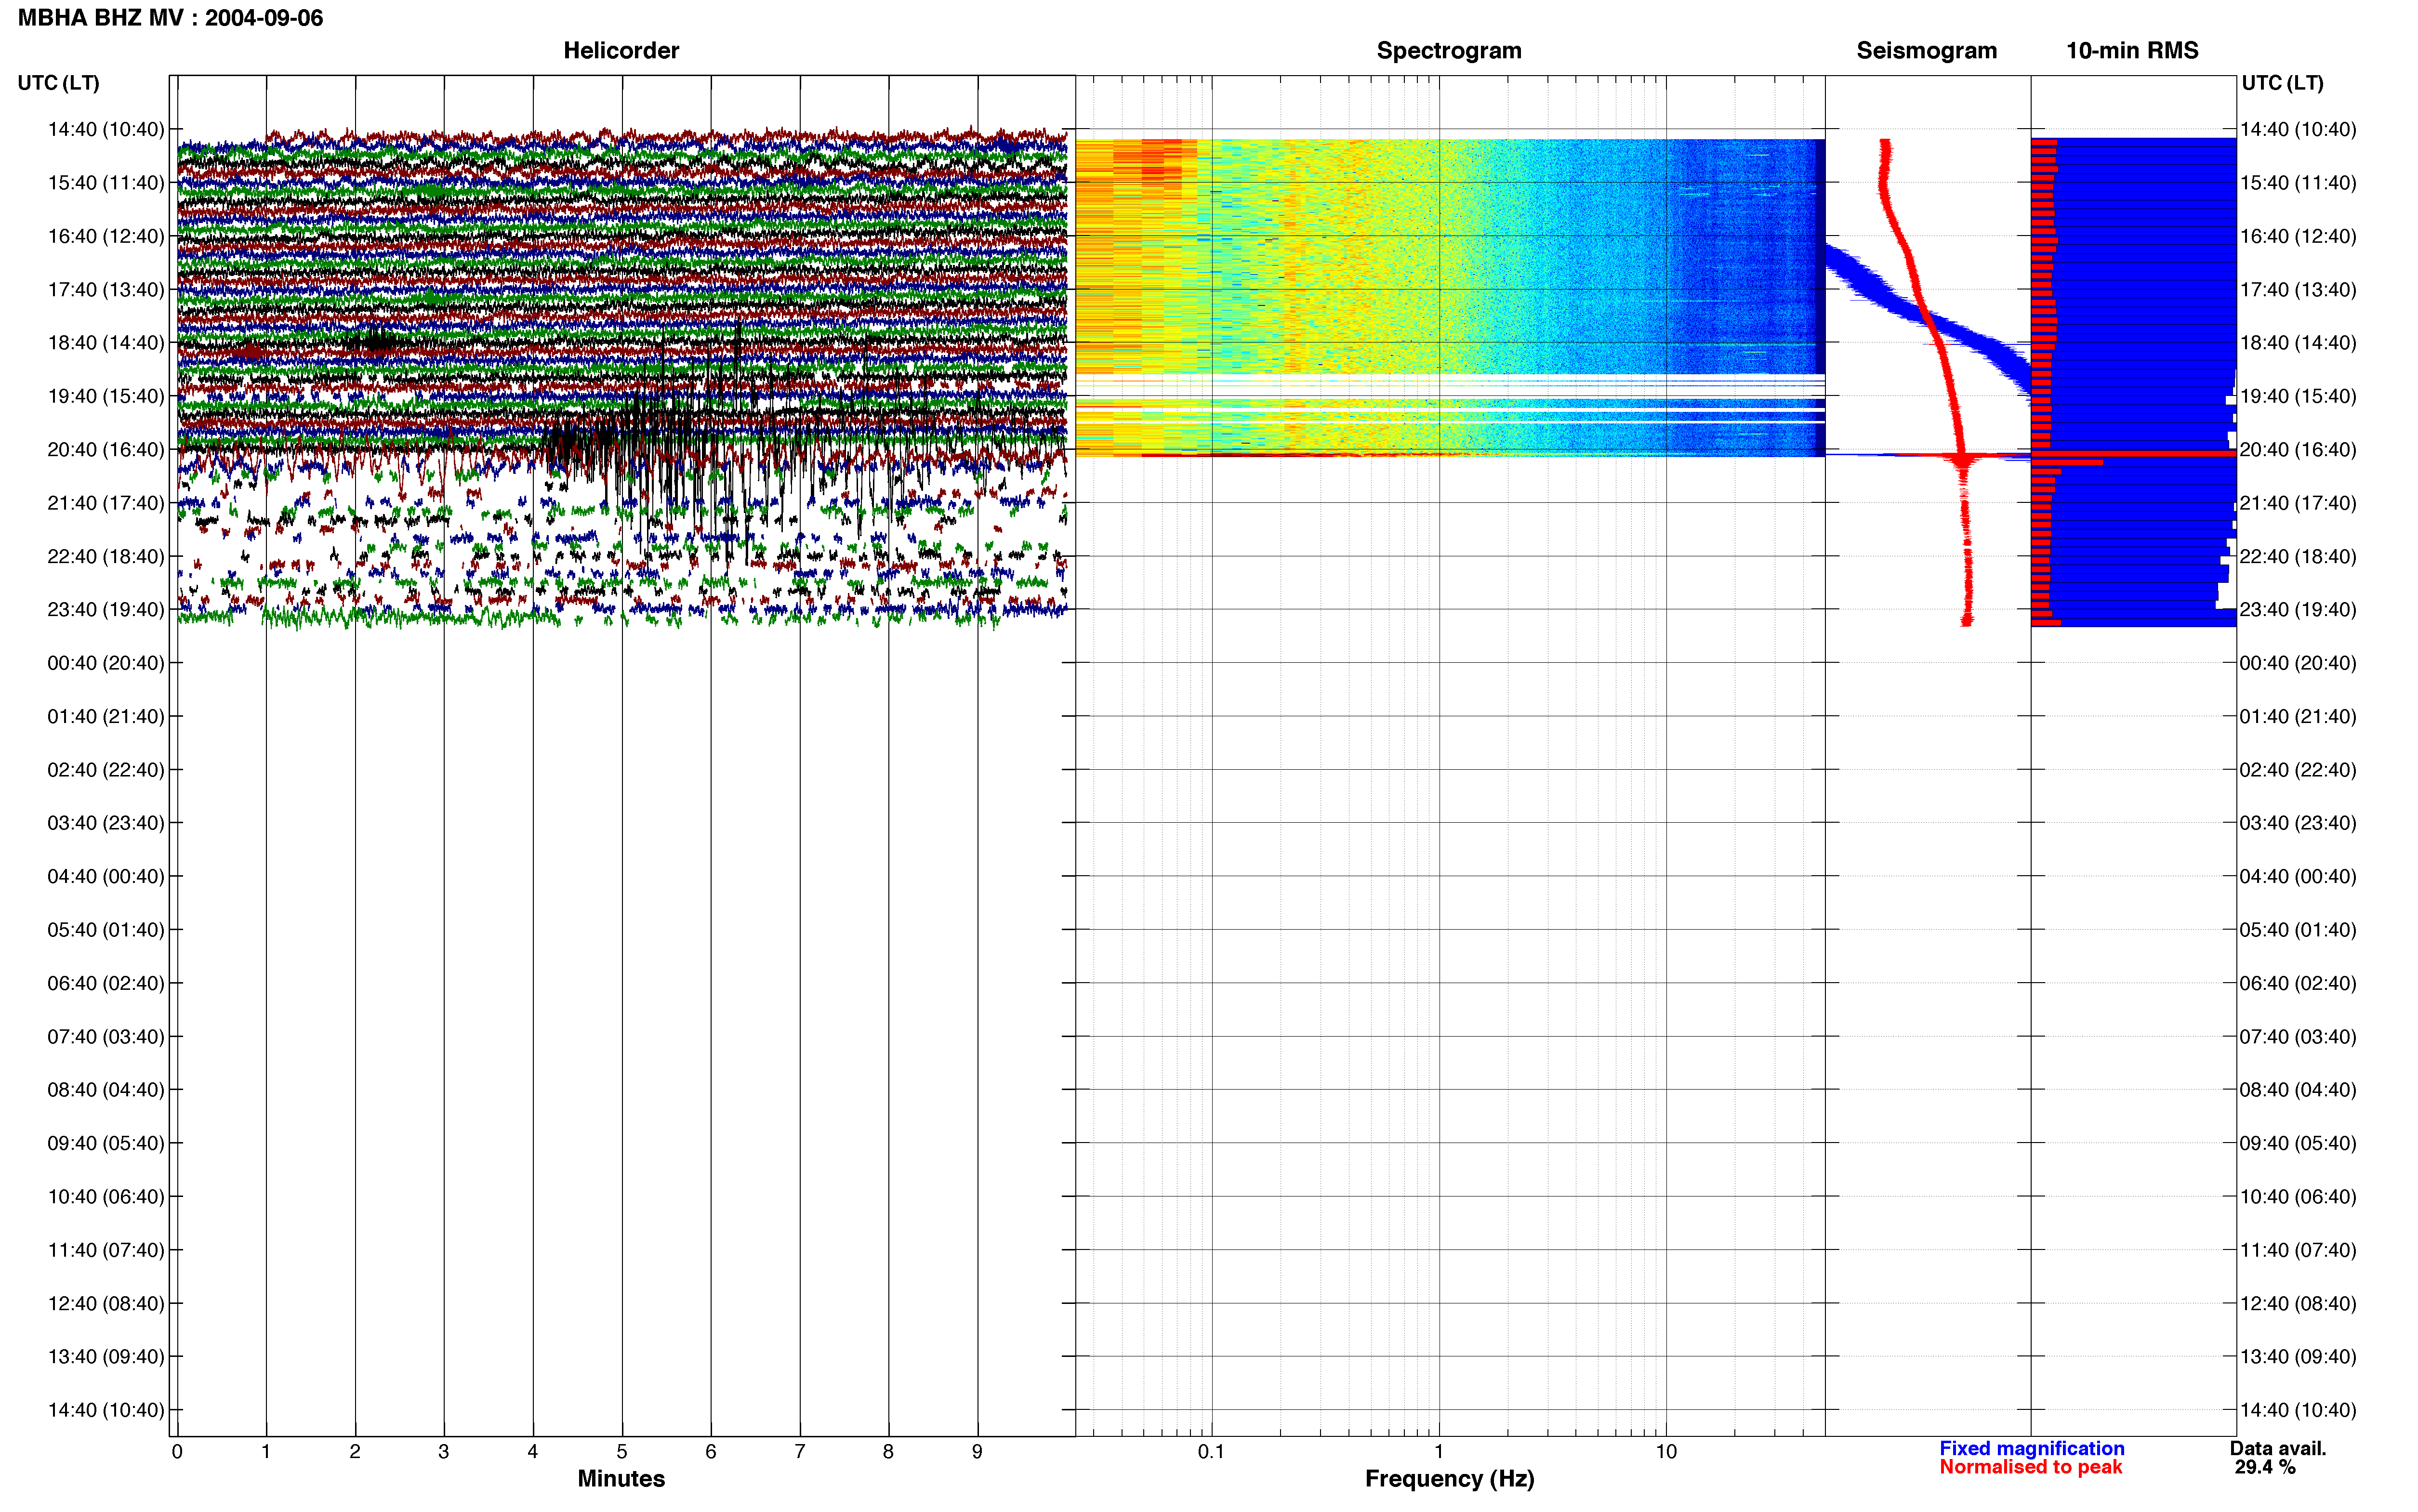
Task: Click the left '13:40 (09:40)' time label
Action: point(106,1356)
